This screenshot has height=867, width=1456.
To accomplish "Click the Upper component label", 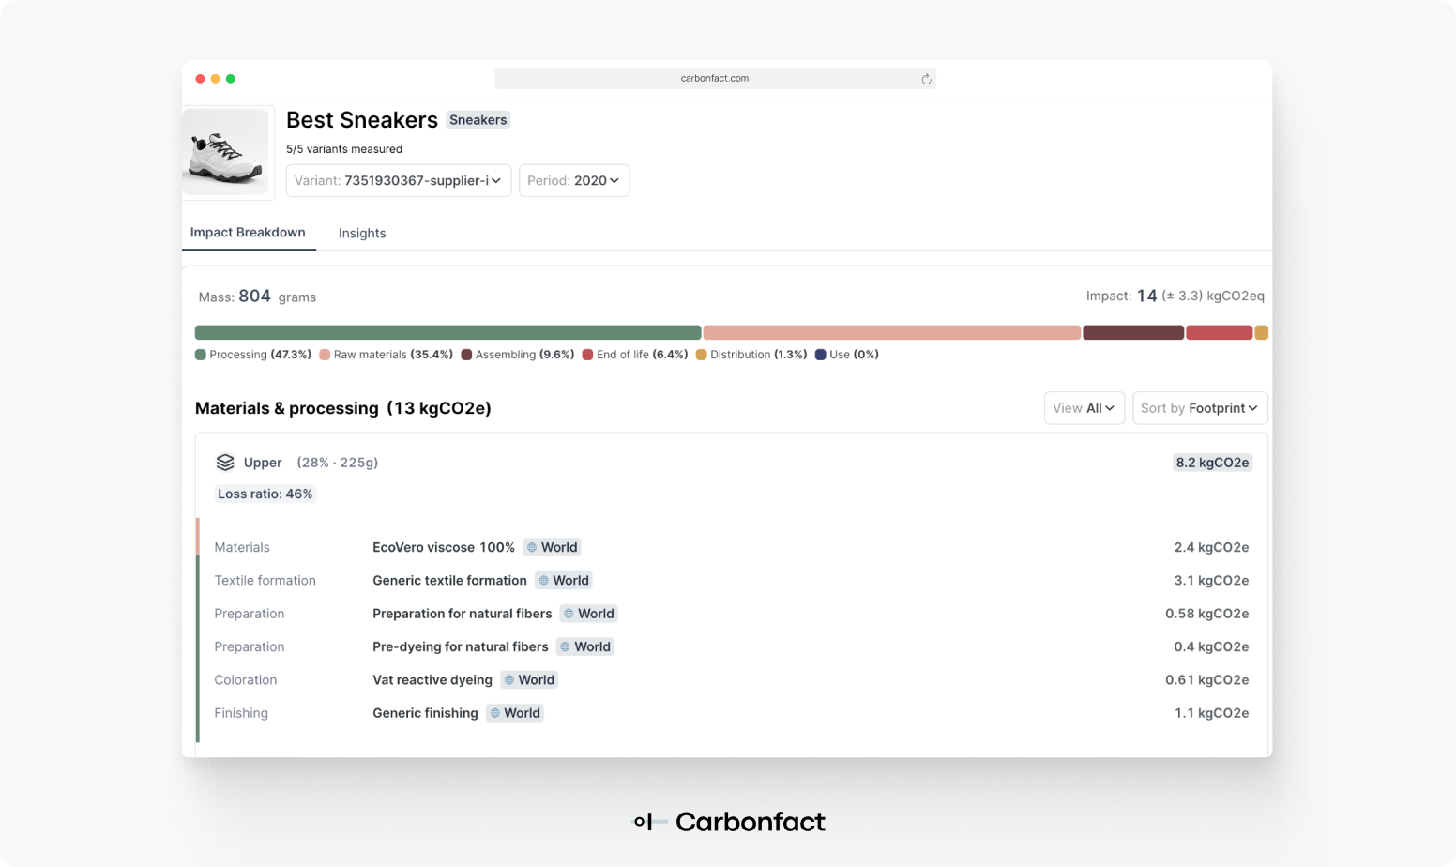I will [x=263, y=463].
